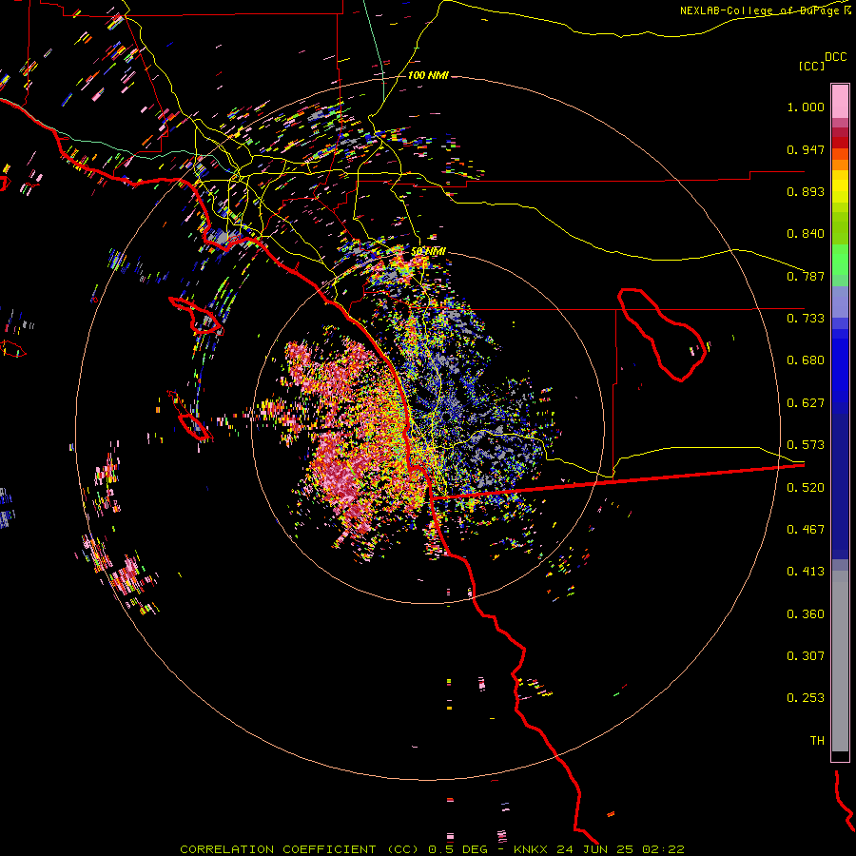Click the Santa Catalina Island outline

pyautogui.click(x=197, y=316)
